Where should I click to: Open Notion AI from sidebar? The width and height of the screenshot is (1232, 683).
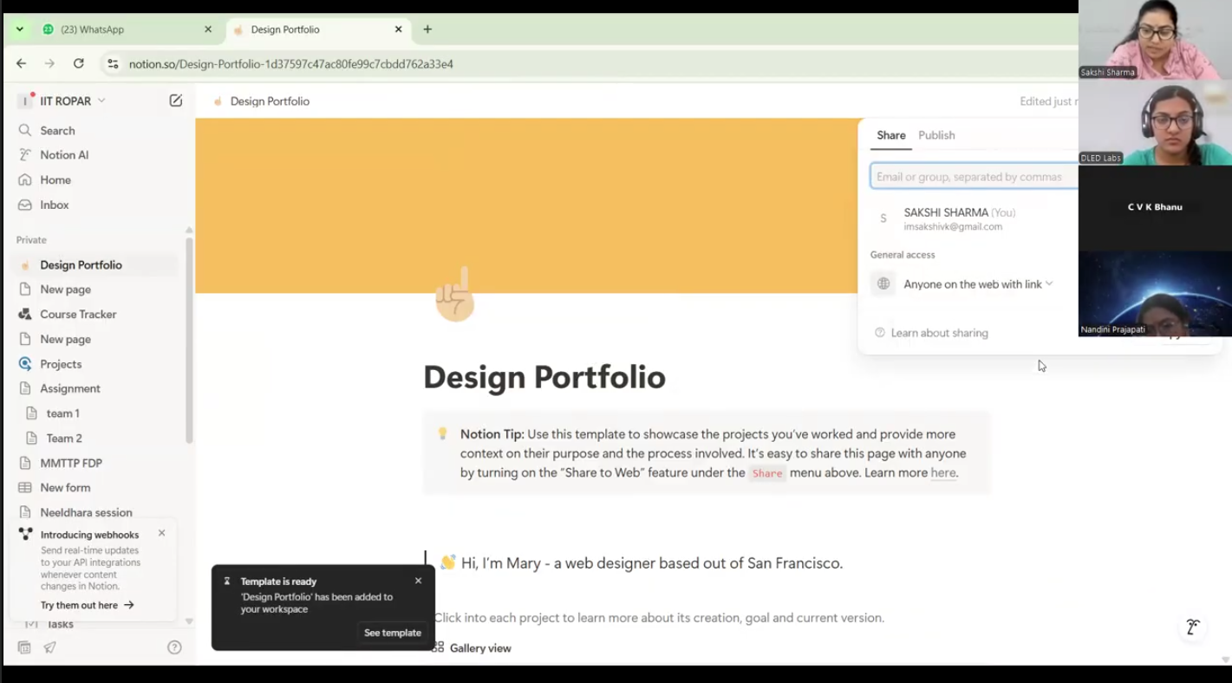click(x=63, y=155)
